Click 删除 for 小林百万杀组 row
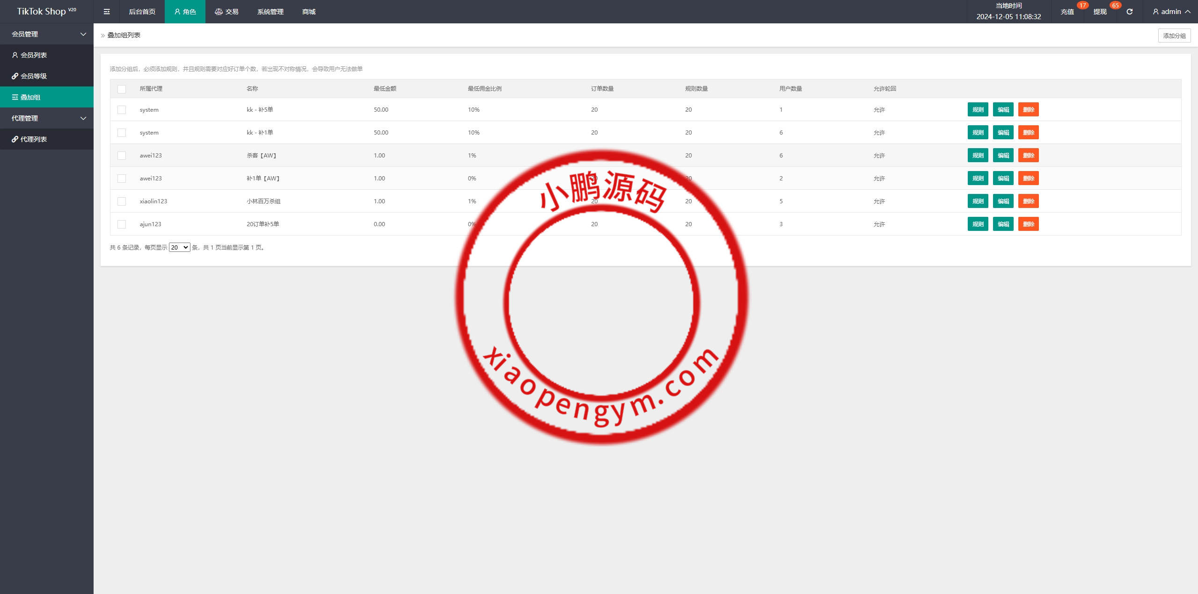Screen dimensions: 1198x594 1028,201
